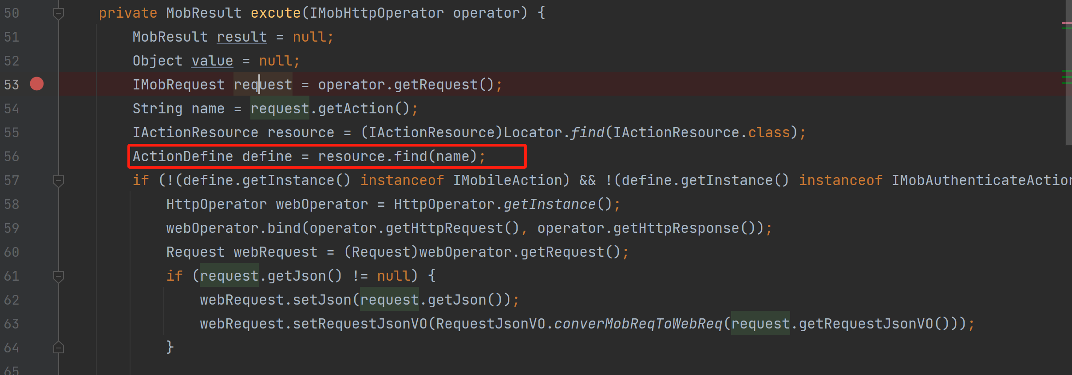The width and height of the screenshot is (1072, 375).
Task: Click the bind method on line 59
Action: coord(284,228)
